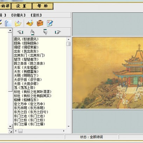
Task: Click the notepad with pen icon
Action: tap(50, 23)
